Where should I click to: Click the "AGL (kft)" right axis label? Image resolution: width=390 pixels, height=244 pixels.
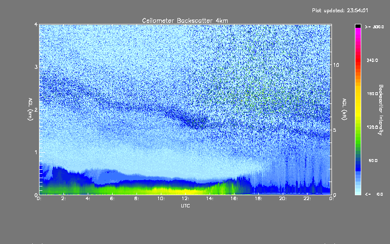344,109
